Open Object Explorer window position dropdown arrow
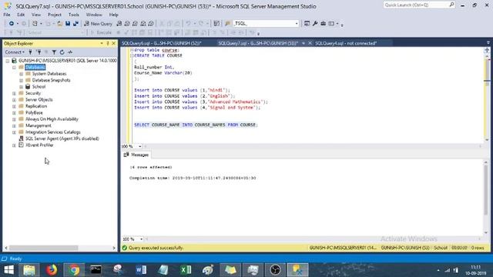Image resolution: width=493 pixels, height=277 pixels. tap(102, 43)
